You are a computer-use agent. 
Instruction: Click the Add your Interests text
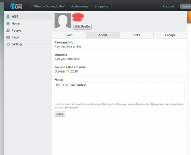[66, 59]
